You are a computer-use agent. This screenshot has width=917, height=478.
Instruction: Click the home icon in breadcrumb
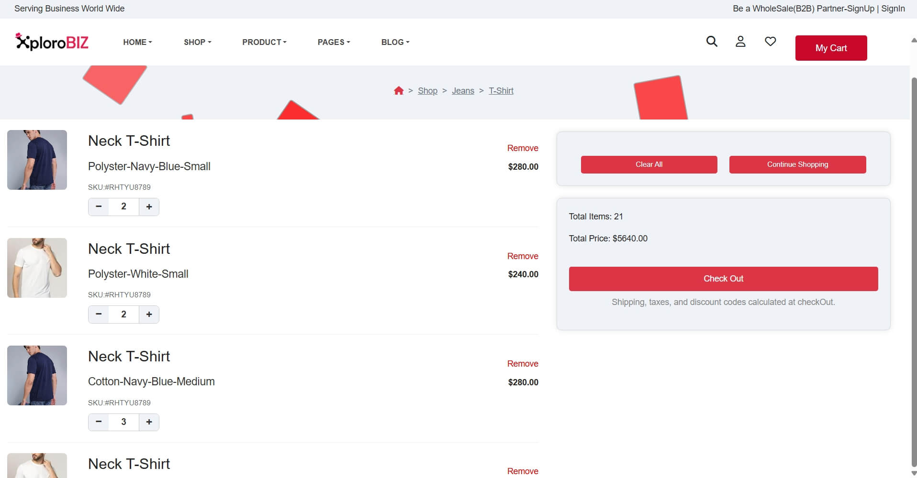(x=398, y=91)
